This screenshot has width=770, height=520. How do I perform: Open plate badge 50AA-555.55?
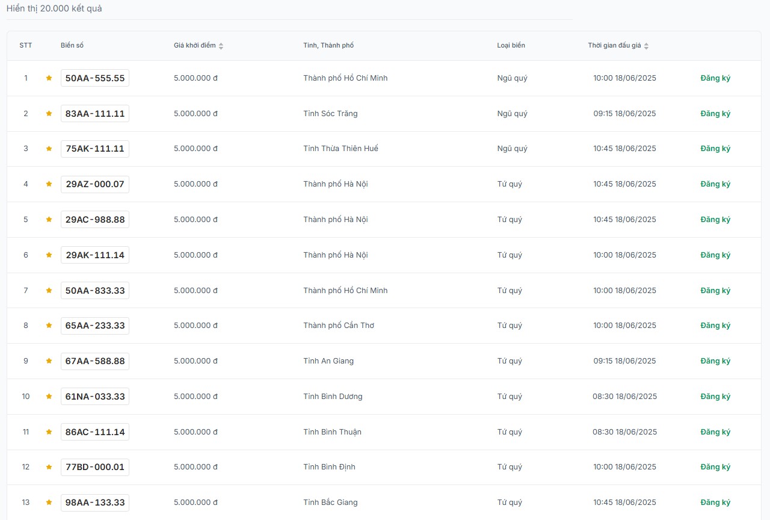click(x=95, y=78)
